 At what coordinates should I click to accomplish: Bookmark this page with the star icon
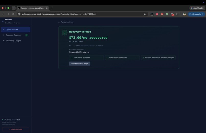[145, 14]
